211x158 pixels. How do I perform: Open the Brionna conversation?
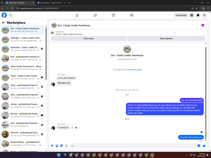[22, 115]
